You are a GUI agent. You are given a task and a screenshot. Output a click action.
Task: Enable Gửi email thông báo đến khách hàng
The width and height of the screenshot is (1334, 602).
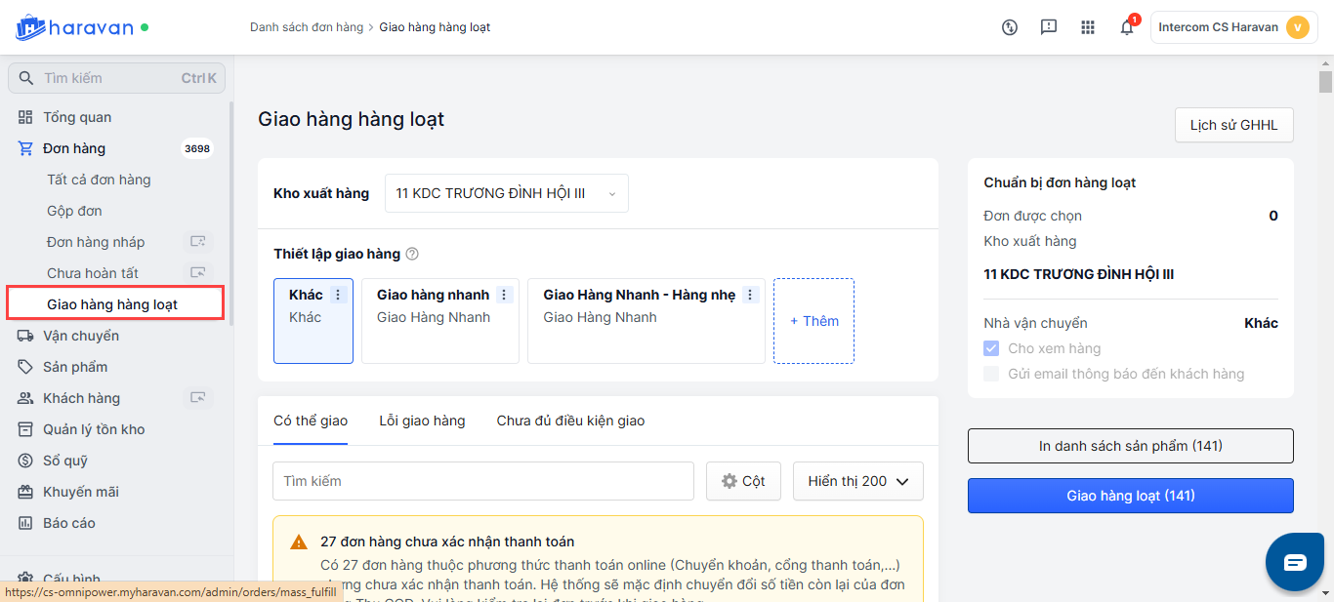(991, 374)
